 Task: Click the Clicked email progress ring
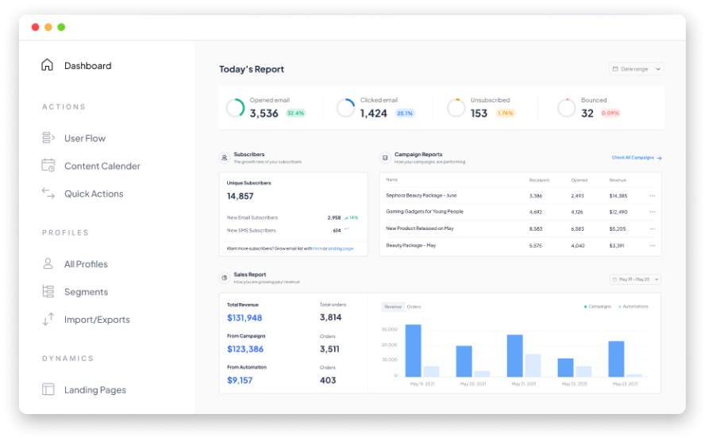346,108
